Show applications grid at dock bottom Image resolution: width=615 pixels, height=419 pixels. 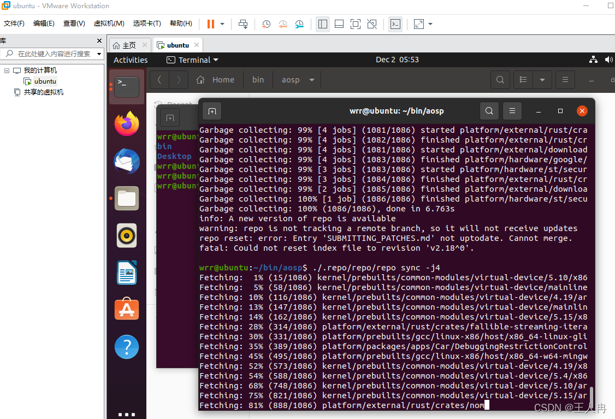(x=127, y=414)
